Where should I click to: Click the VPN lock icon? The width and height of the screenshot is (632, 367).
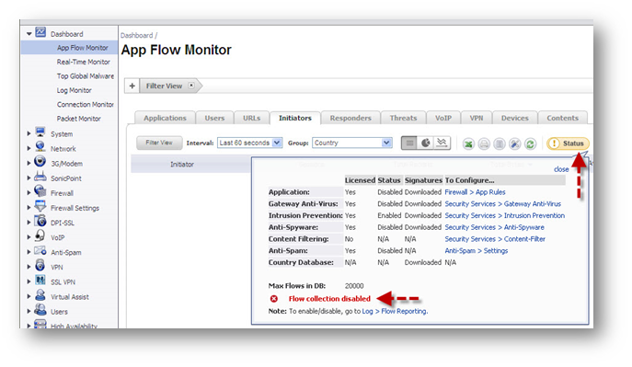[40, 265]
